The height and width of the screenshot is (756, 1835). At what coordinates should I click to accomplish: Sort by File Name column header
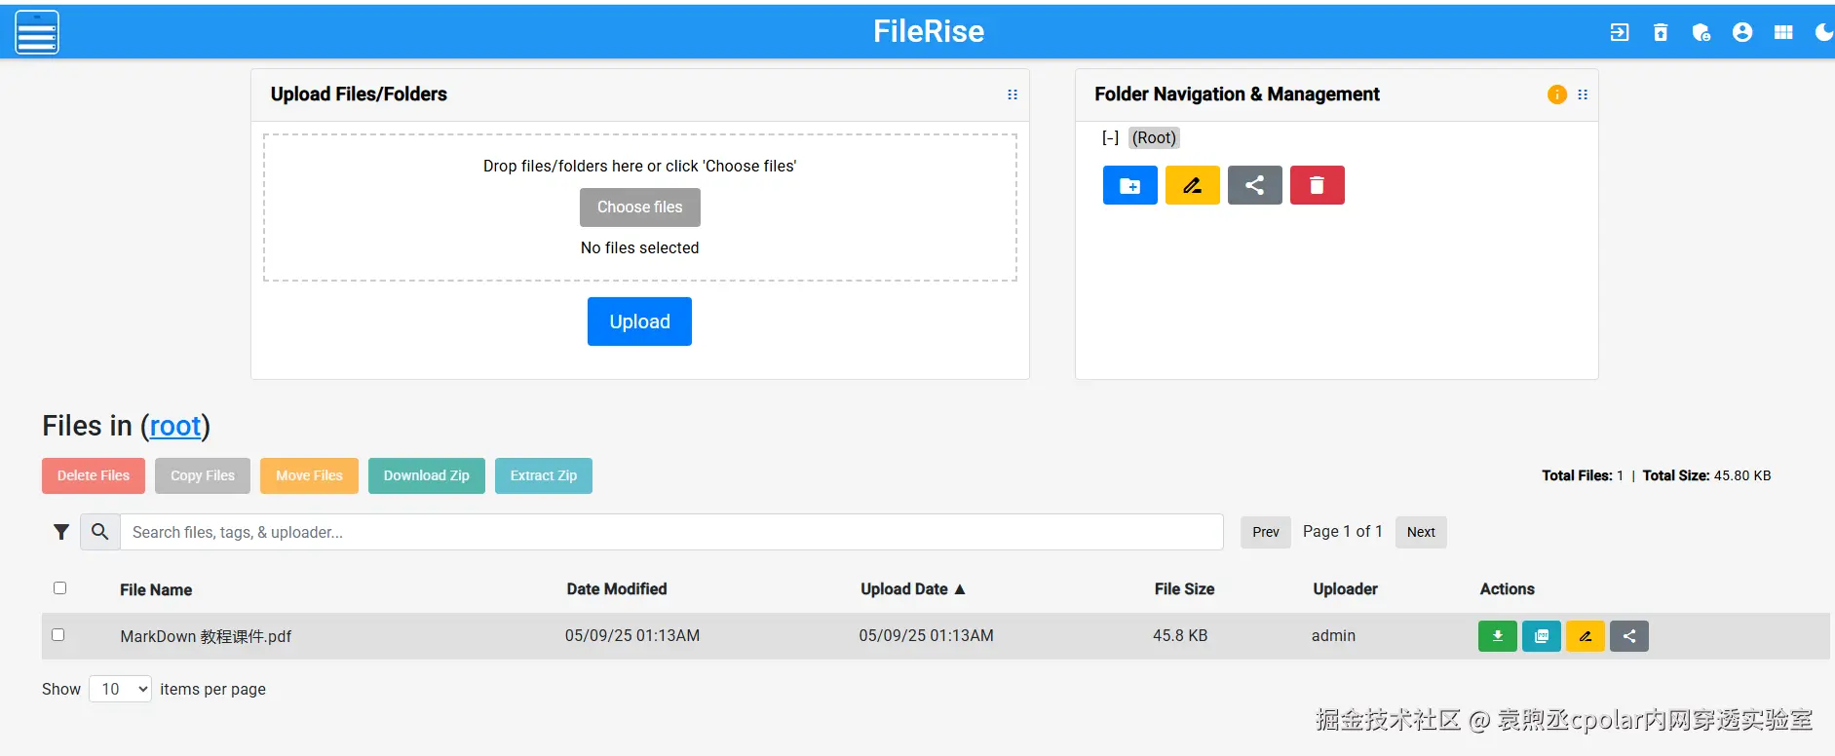[x=156, y=589]
